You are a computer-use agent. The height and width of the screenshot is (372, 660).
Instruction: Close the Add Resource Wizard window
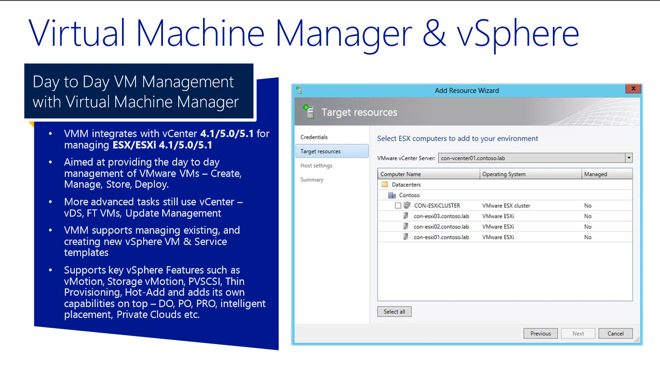(633, 89)
